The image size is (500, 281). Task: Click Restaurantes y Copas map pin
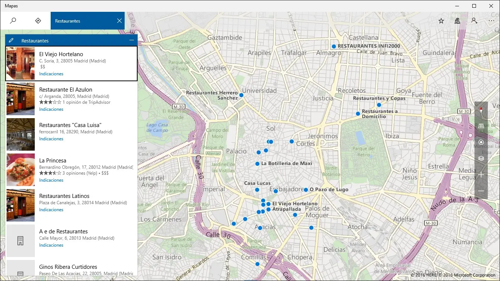[x=379, y=105]
